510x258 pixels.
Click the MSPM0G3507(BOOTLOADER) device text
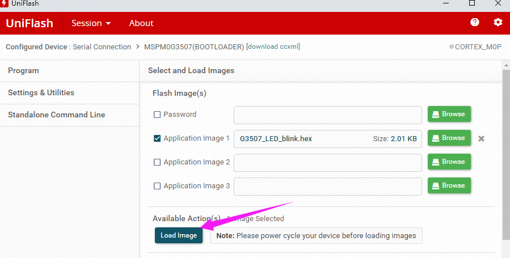pyautogui.click(x=194, y=47)
